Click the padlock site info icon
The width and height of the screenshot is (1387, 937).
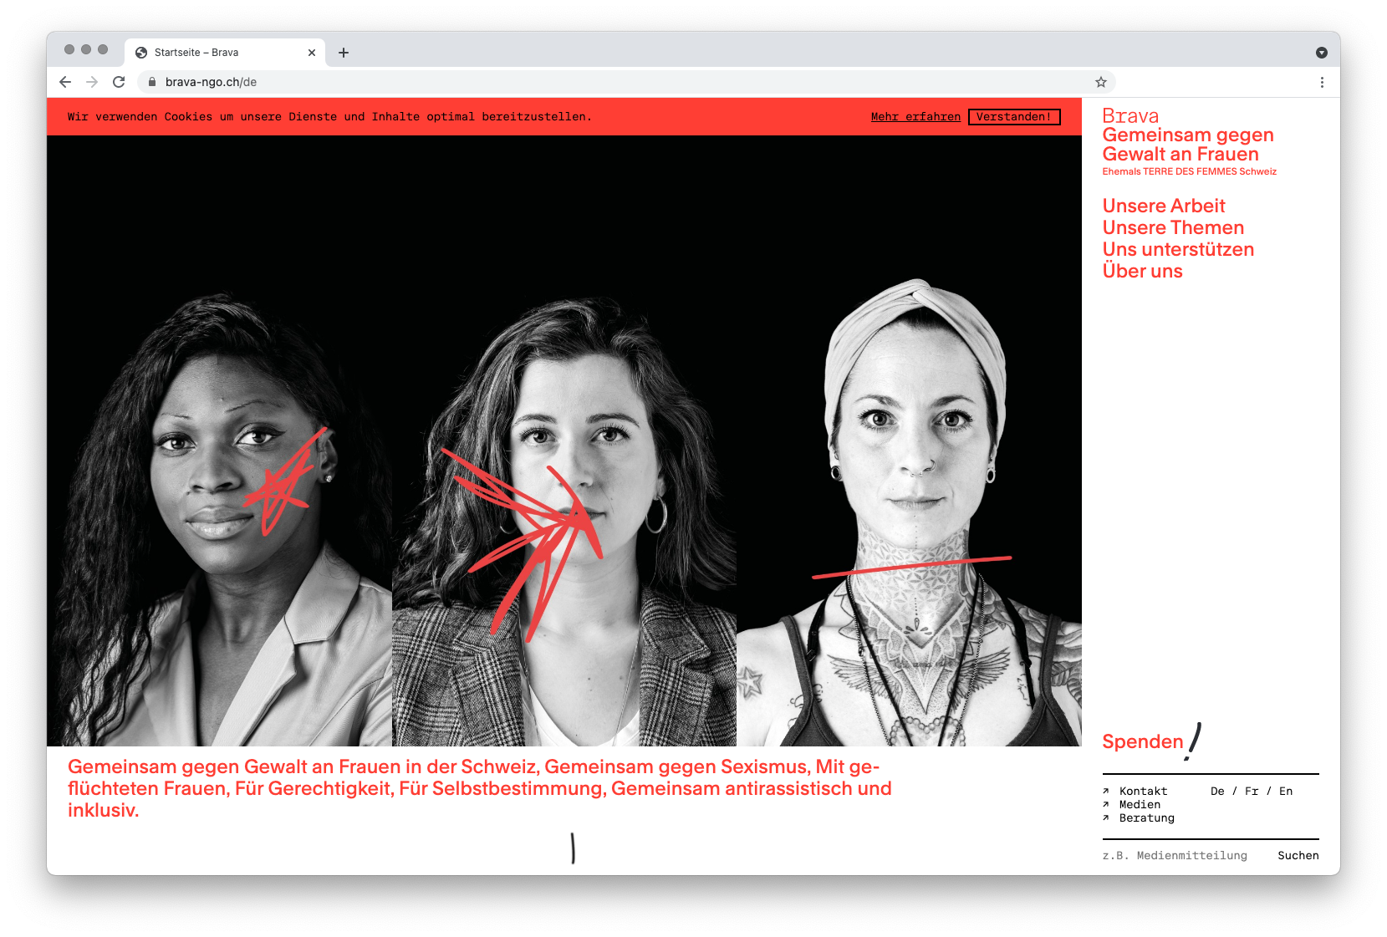tap(152, 82)
